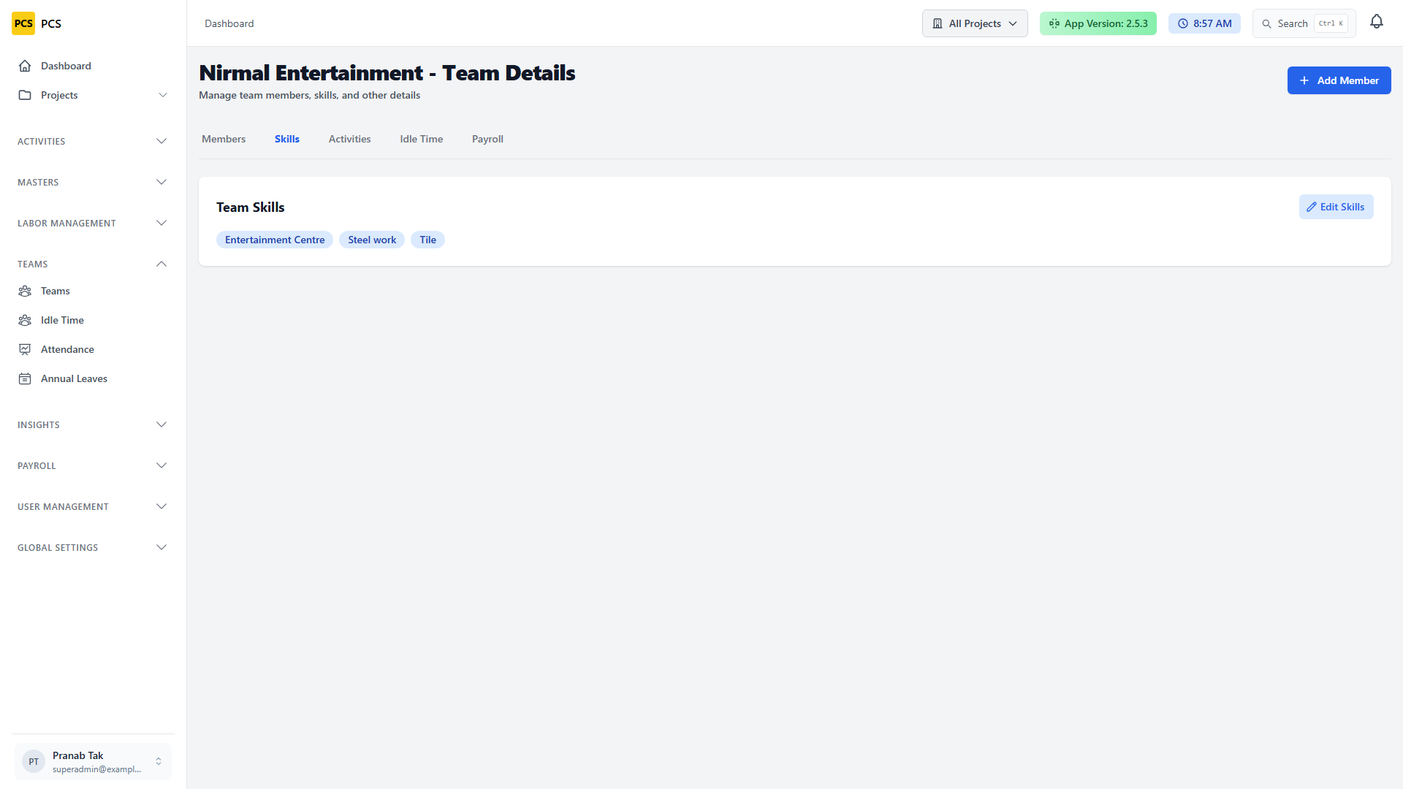Click the building icon in All Projects
1403x789 pixels.
(938, 23)
